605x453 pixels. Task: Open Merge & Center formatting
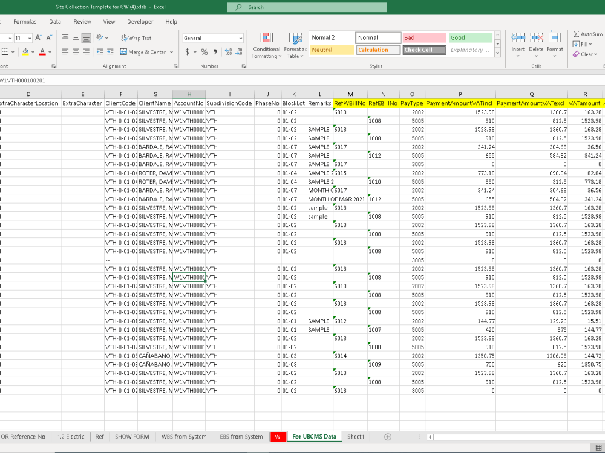143,52
